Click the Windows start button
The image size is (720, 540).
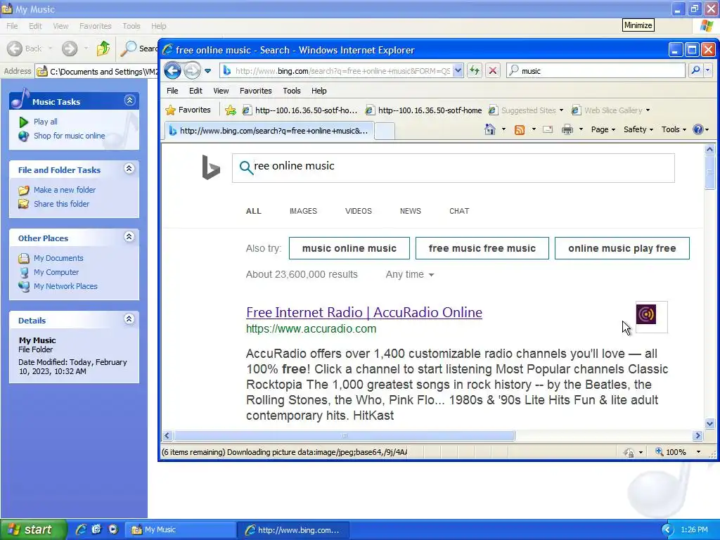33,530
